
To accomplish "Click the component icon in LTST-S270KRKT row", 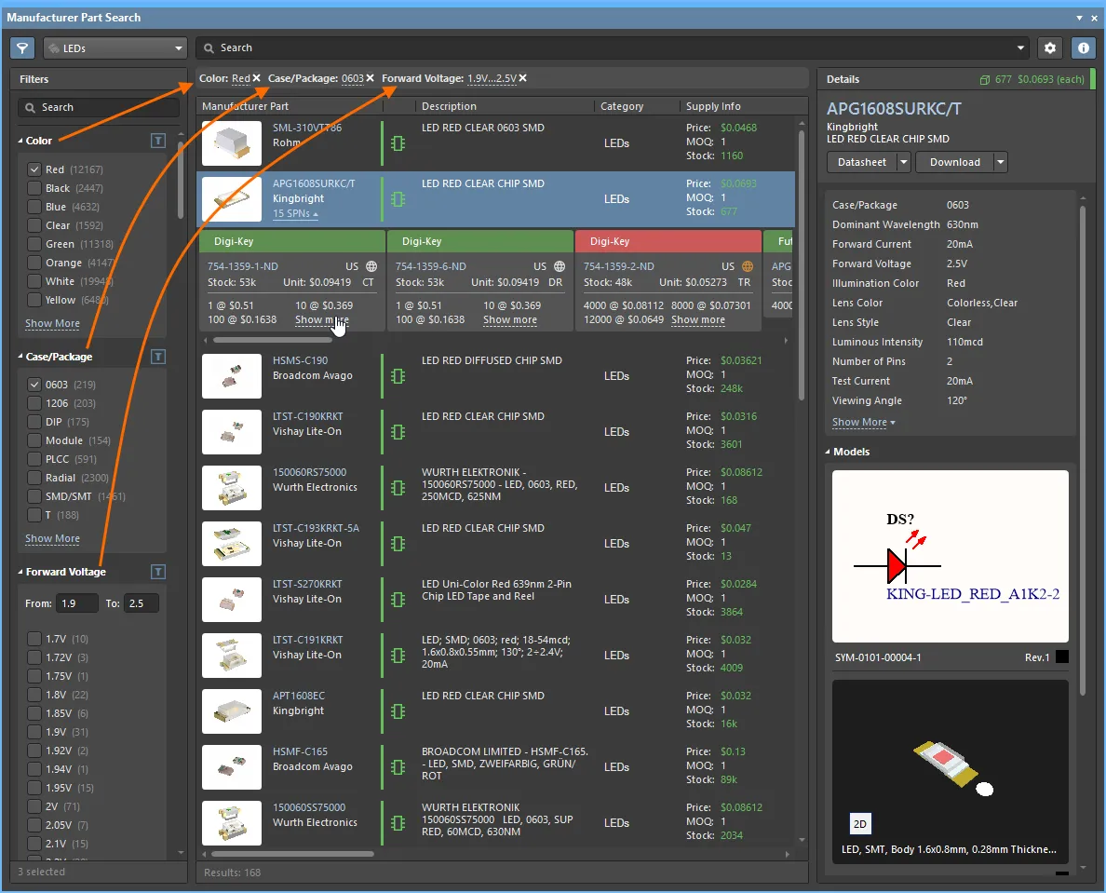I will click(x=398, y=600).
